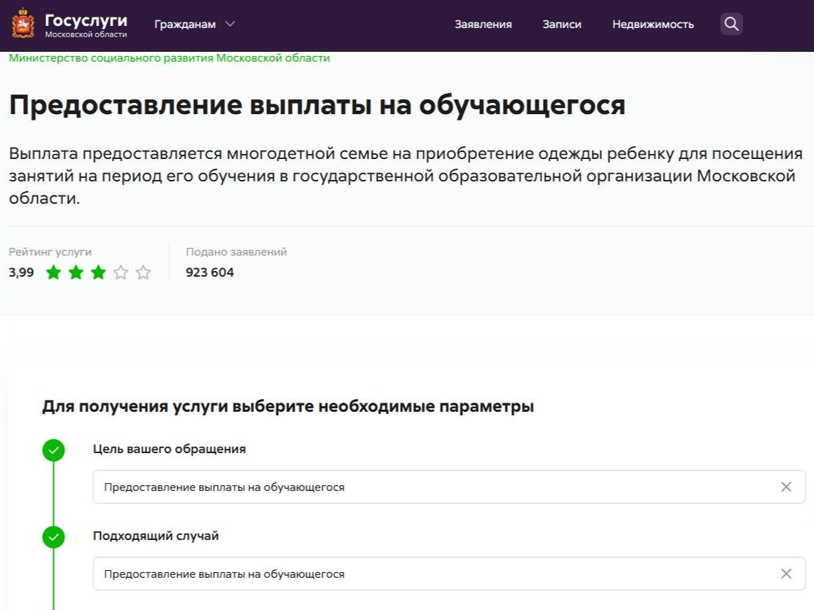Expand the Гражданам dropdown menu
Screen dimensions: 814x610
pyautogui.click(x=196, y=23)
